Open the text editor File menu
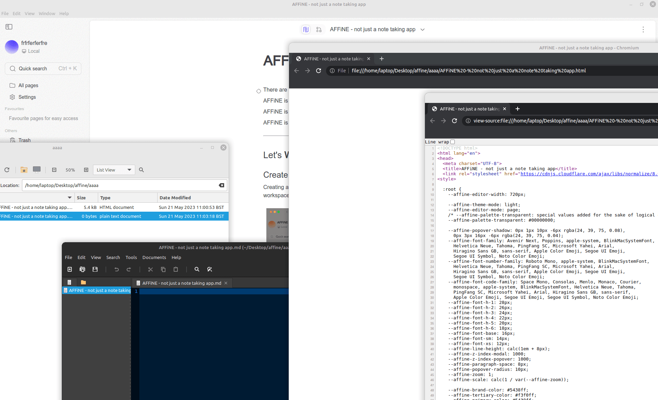The height and width of the screenshot is (400, 658). 68,257
